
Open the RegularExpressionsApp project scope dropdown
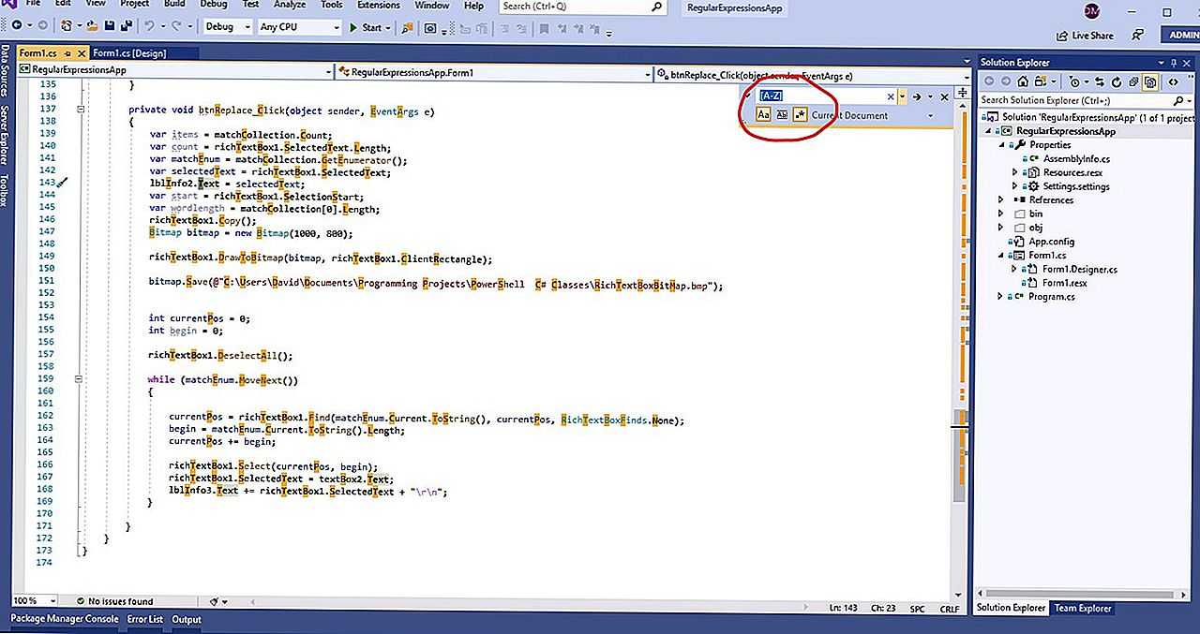(328, 70)
